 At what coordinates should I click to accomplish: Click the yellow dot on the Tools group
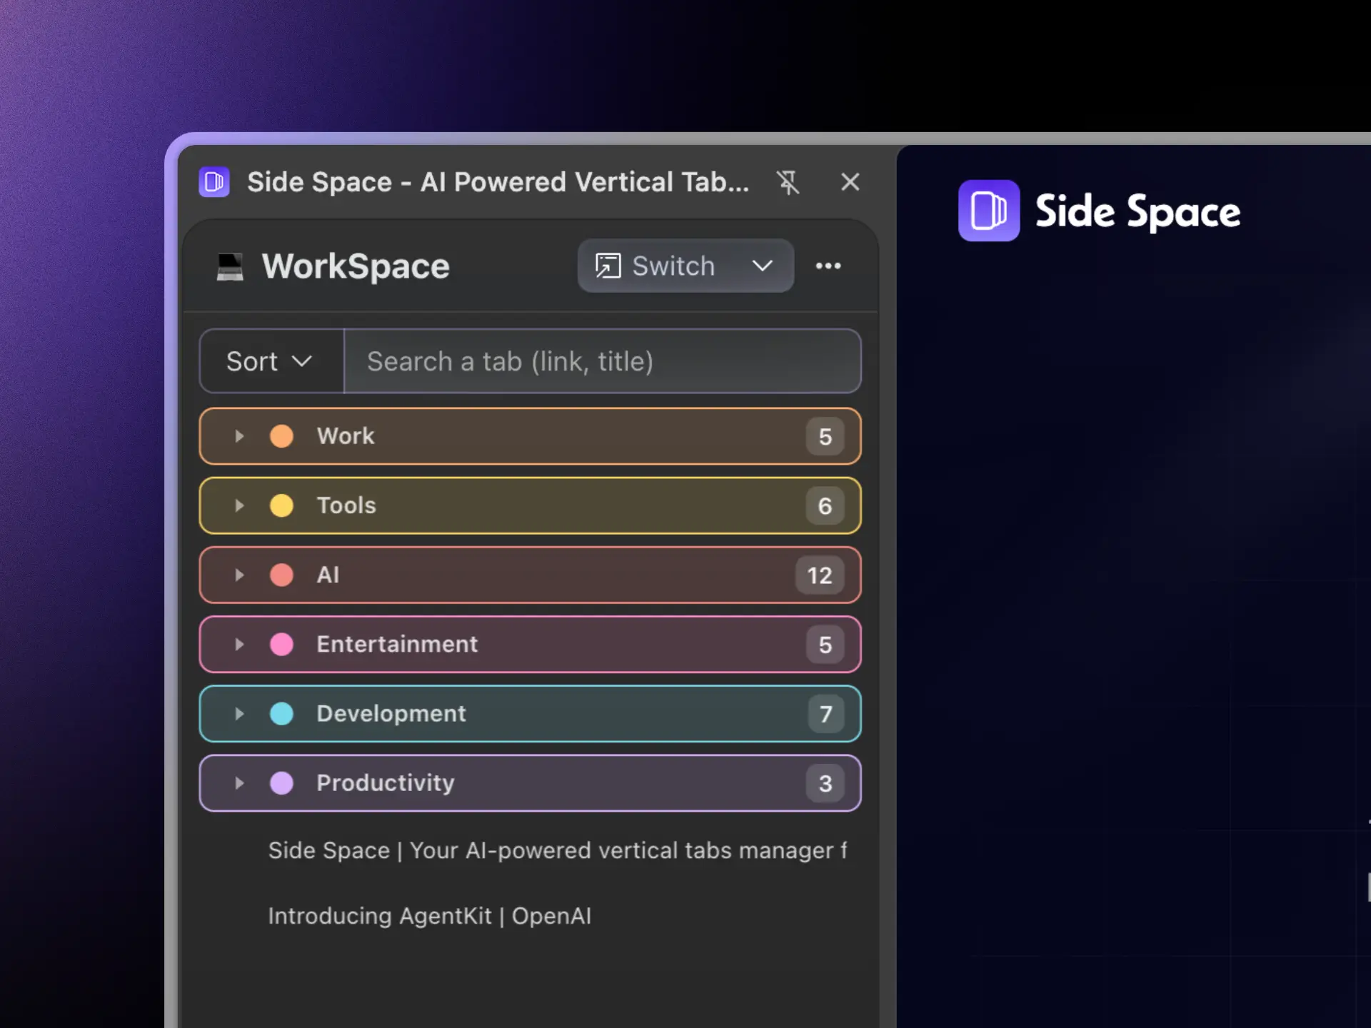(x=283, y=505)
